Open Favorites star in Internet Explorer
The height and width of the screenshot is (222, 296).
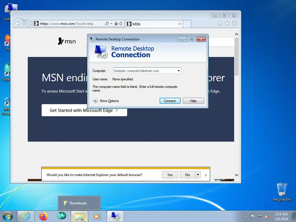pyautogui.click(x=227, y=23)
